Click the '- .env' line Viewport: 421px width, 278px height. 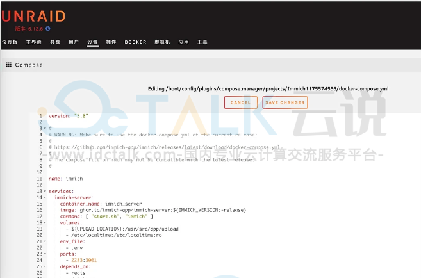pos(74,248)
